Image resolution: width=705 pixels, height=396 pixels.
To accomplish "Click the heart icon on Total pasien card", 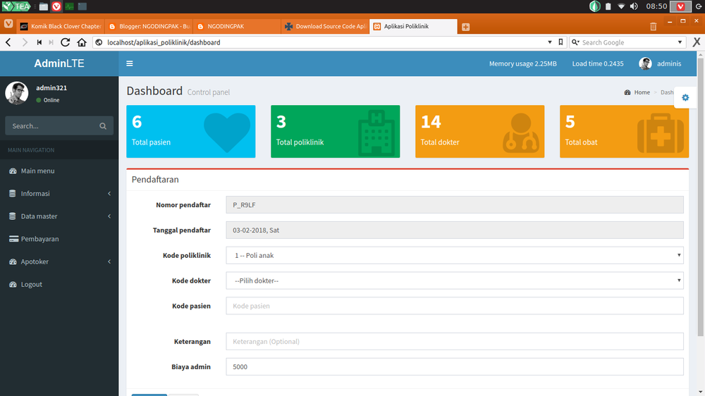I will pyautogui.click(x=227, y=132).
